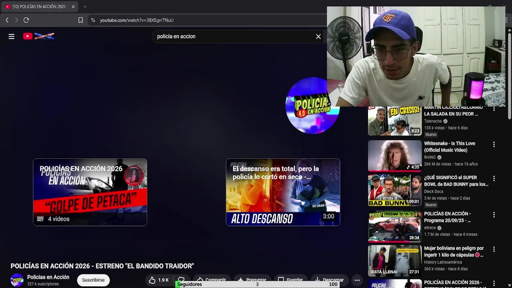This screenshot has height=288, width=512.
Task: Click '¿QUÉ SIGNIFICÓ el SUPER BOWL' title
Action: click(456, 181)
